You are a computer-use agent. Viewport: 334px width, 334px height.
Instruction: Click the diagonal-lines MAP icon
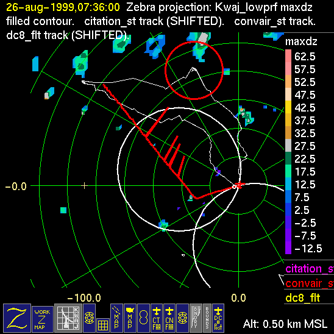[116, 318]
